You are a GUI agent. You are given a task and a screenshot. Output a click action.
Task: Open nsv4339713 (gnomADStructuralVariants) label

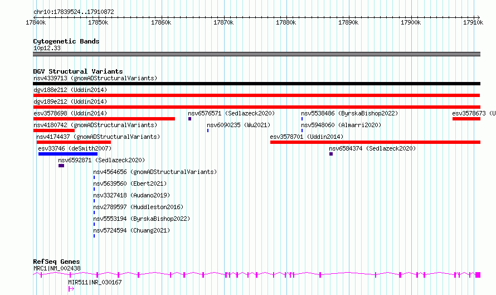coord(95,78)
